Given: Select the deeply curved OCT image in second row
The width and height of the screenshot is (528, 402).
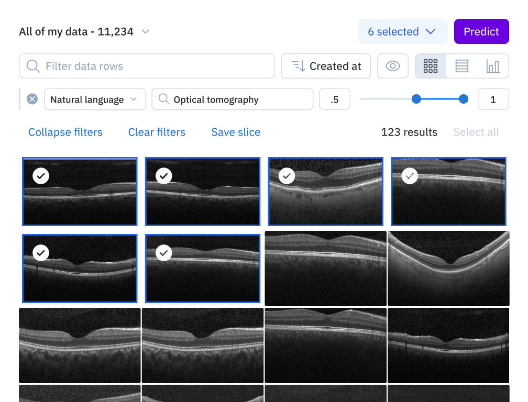Looking at the screenshot, I should pyautogui.click(x=448, y=269).
